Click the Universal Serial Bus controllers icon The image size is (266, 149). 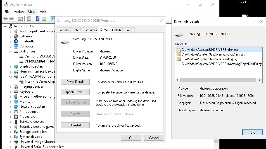tap(16, 147)
